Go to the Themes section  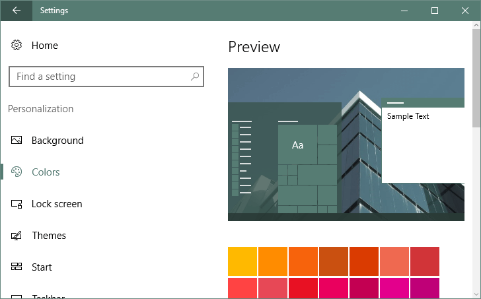point(49,235)
